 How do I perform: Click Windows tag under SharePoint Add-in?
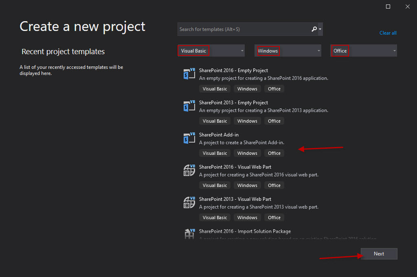click(247, 153)
